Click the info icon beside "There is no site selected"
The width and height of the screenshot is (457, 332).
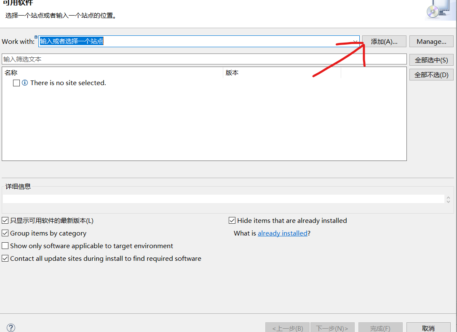click(26, 83)
